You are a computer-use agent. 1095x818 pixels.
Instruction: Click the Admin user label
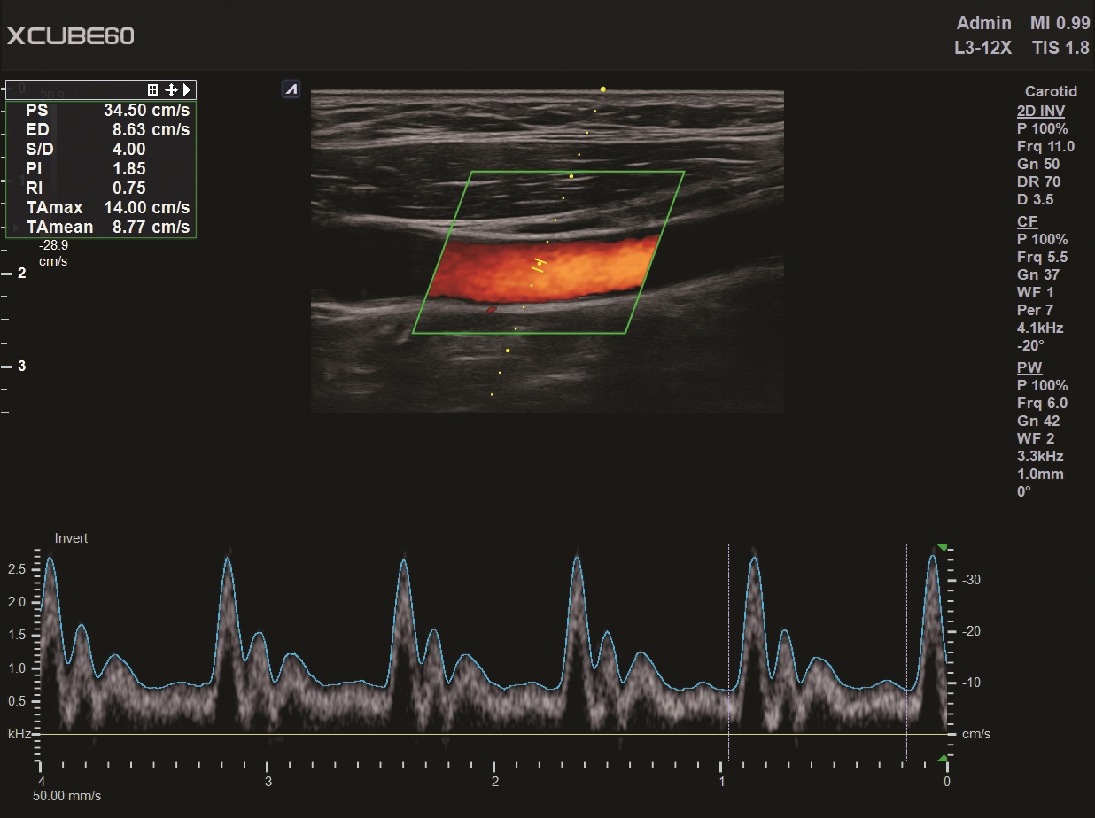point(983,23)
